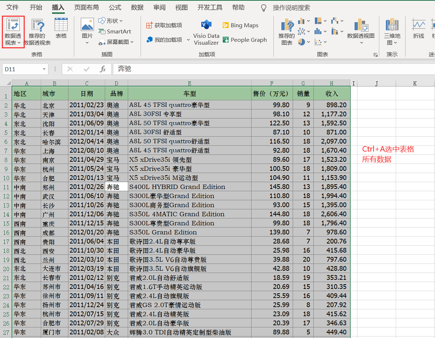Click the confirm checkmark formula button
The height and width of the screenshot is (338, 435).
87,69
